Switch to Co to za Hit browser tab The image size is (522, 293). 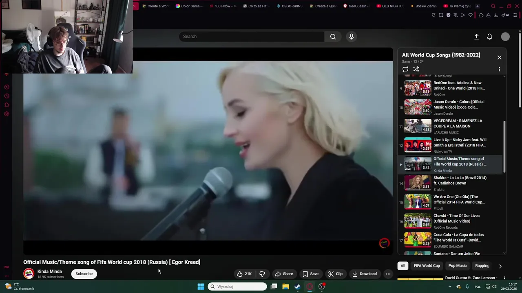tap(256, 6)
